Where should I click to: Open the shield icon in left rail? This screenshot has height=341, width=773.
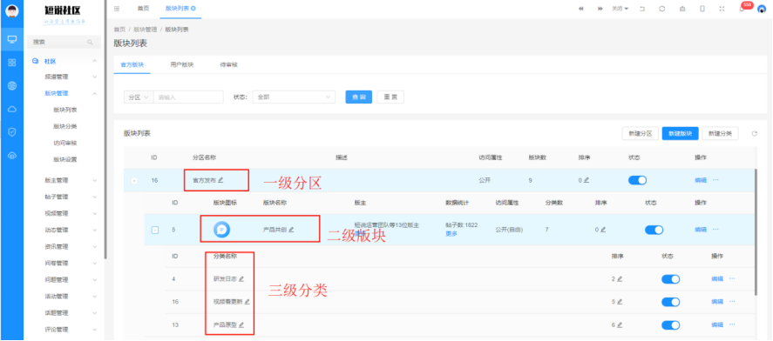(x=12, y=132)
